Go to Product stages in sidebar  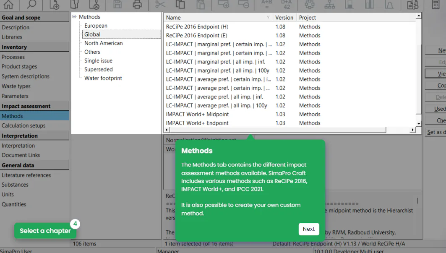click(19, 67)
